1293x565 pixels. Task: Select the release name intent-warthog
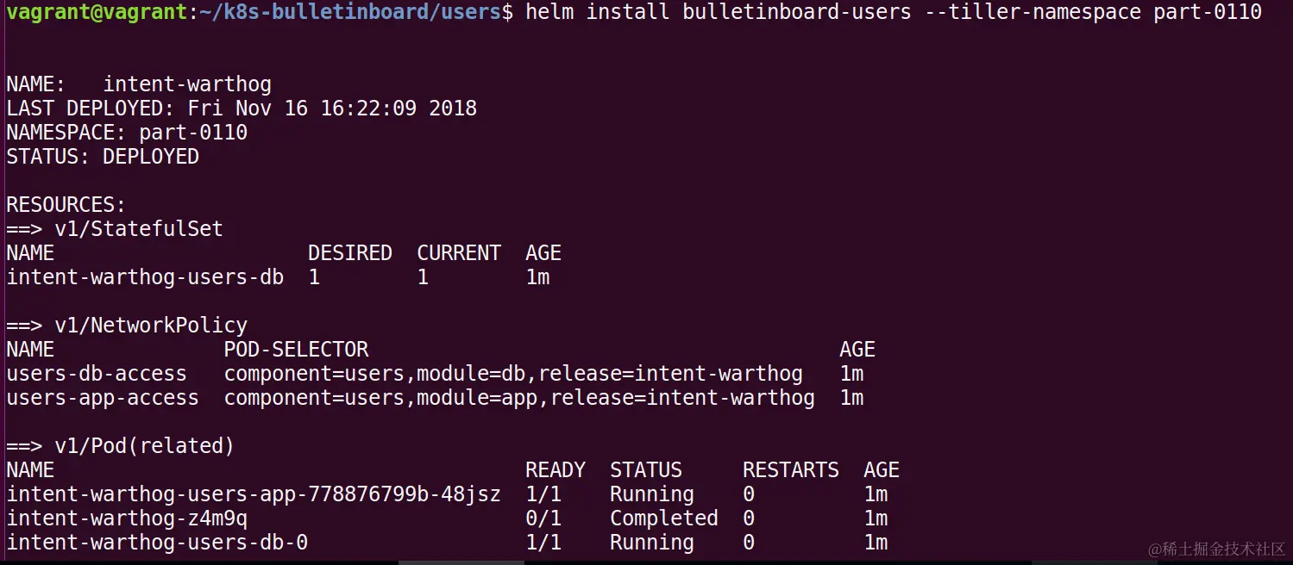pyautogui.click(x=187, y=84)
